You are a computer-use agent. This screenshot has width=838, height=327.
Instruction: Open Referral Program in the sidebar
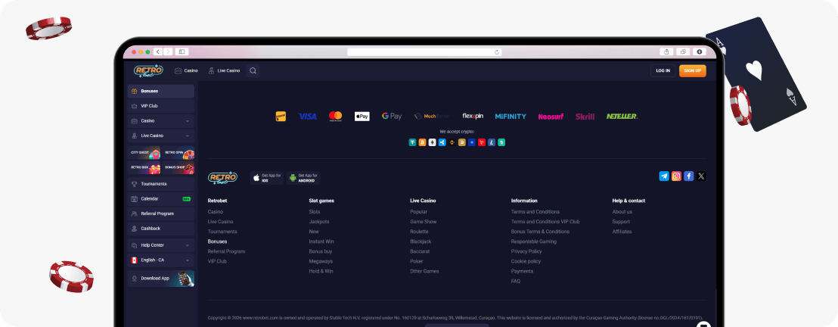(x=161, y=213)
